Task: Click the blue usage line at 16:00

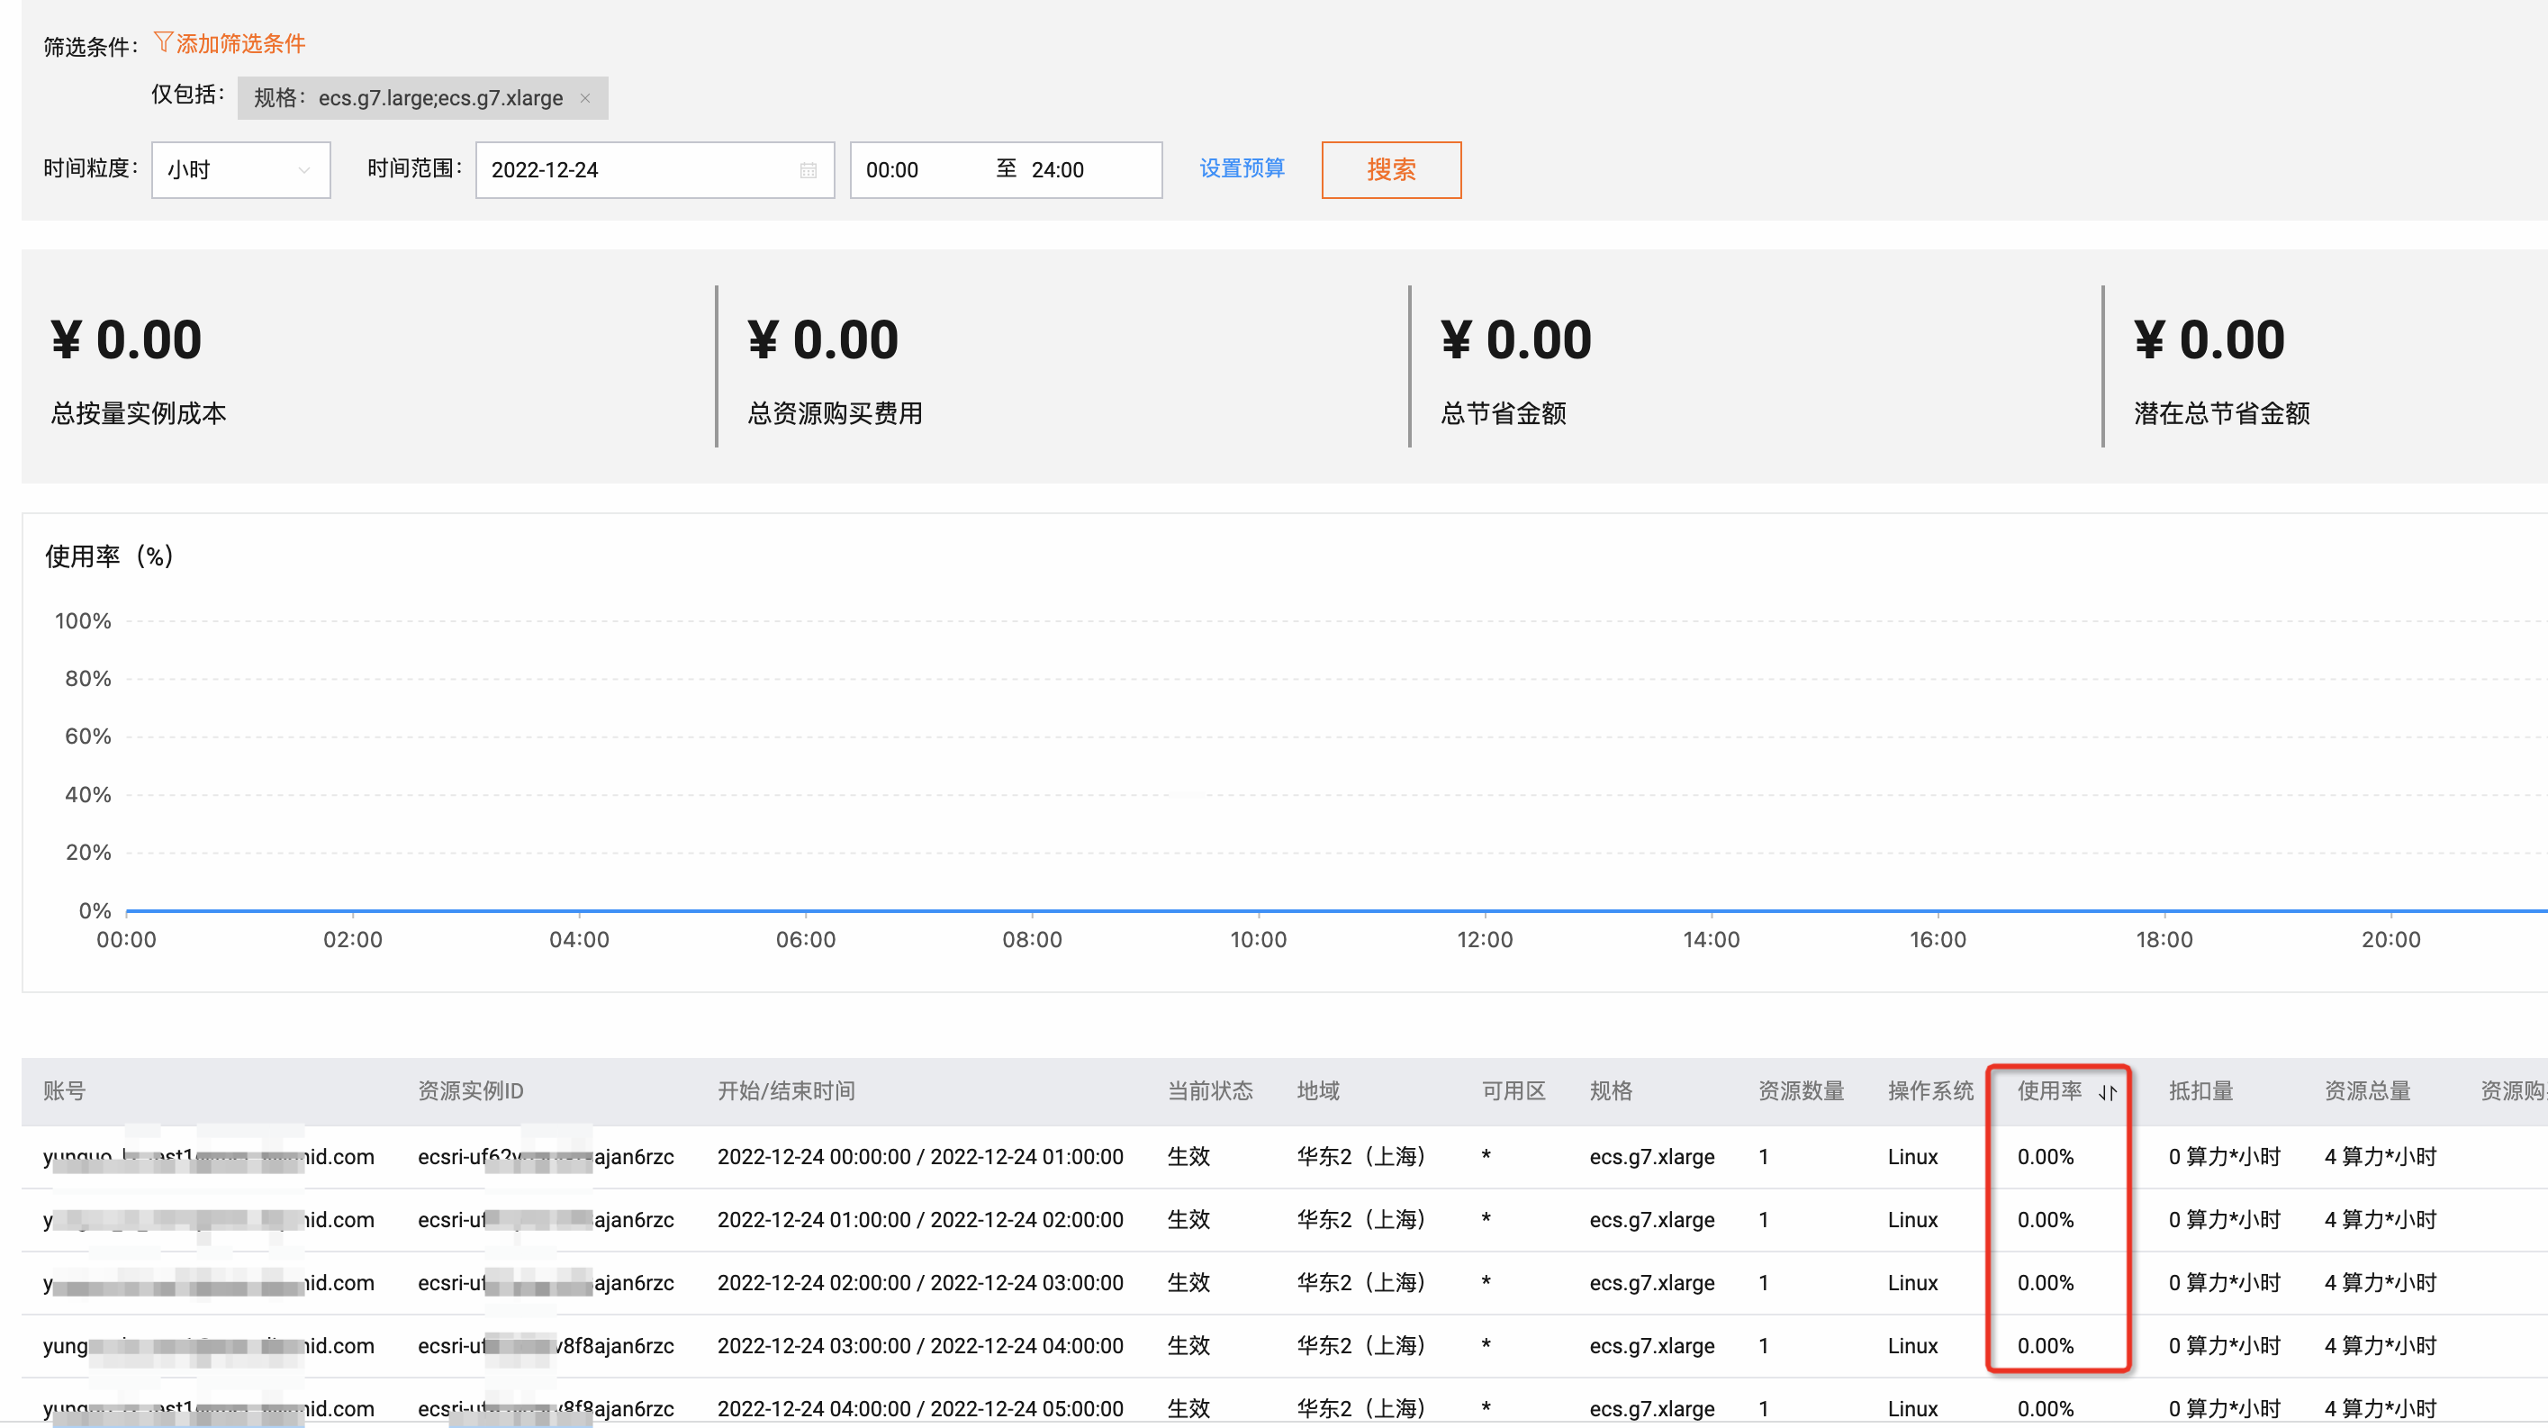Action: 1937,909
